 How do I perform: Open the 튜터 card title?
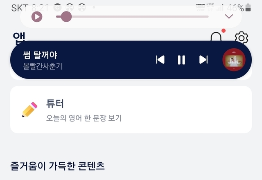[x=55, y=103]
